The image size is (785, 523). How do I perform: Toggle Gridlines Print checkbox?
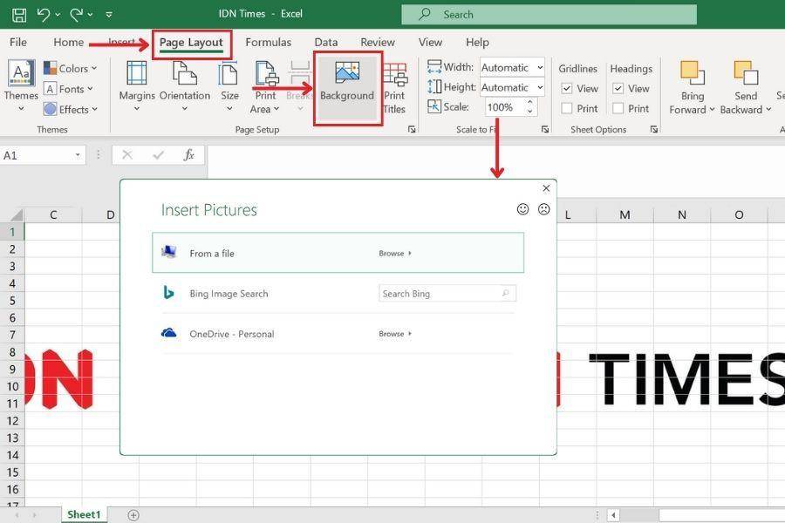[x=567, y=108]
